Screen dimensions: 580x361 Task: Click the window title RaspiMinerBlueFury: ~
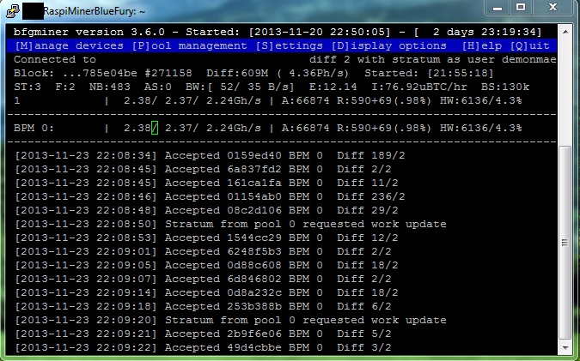coord(95,11)
